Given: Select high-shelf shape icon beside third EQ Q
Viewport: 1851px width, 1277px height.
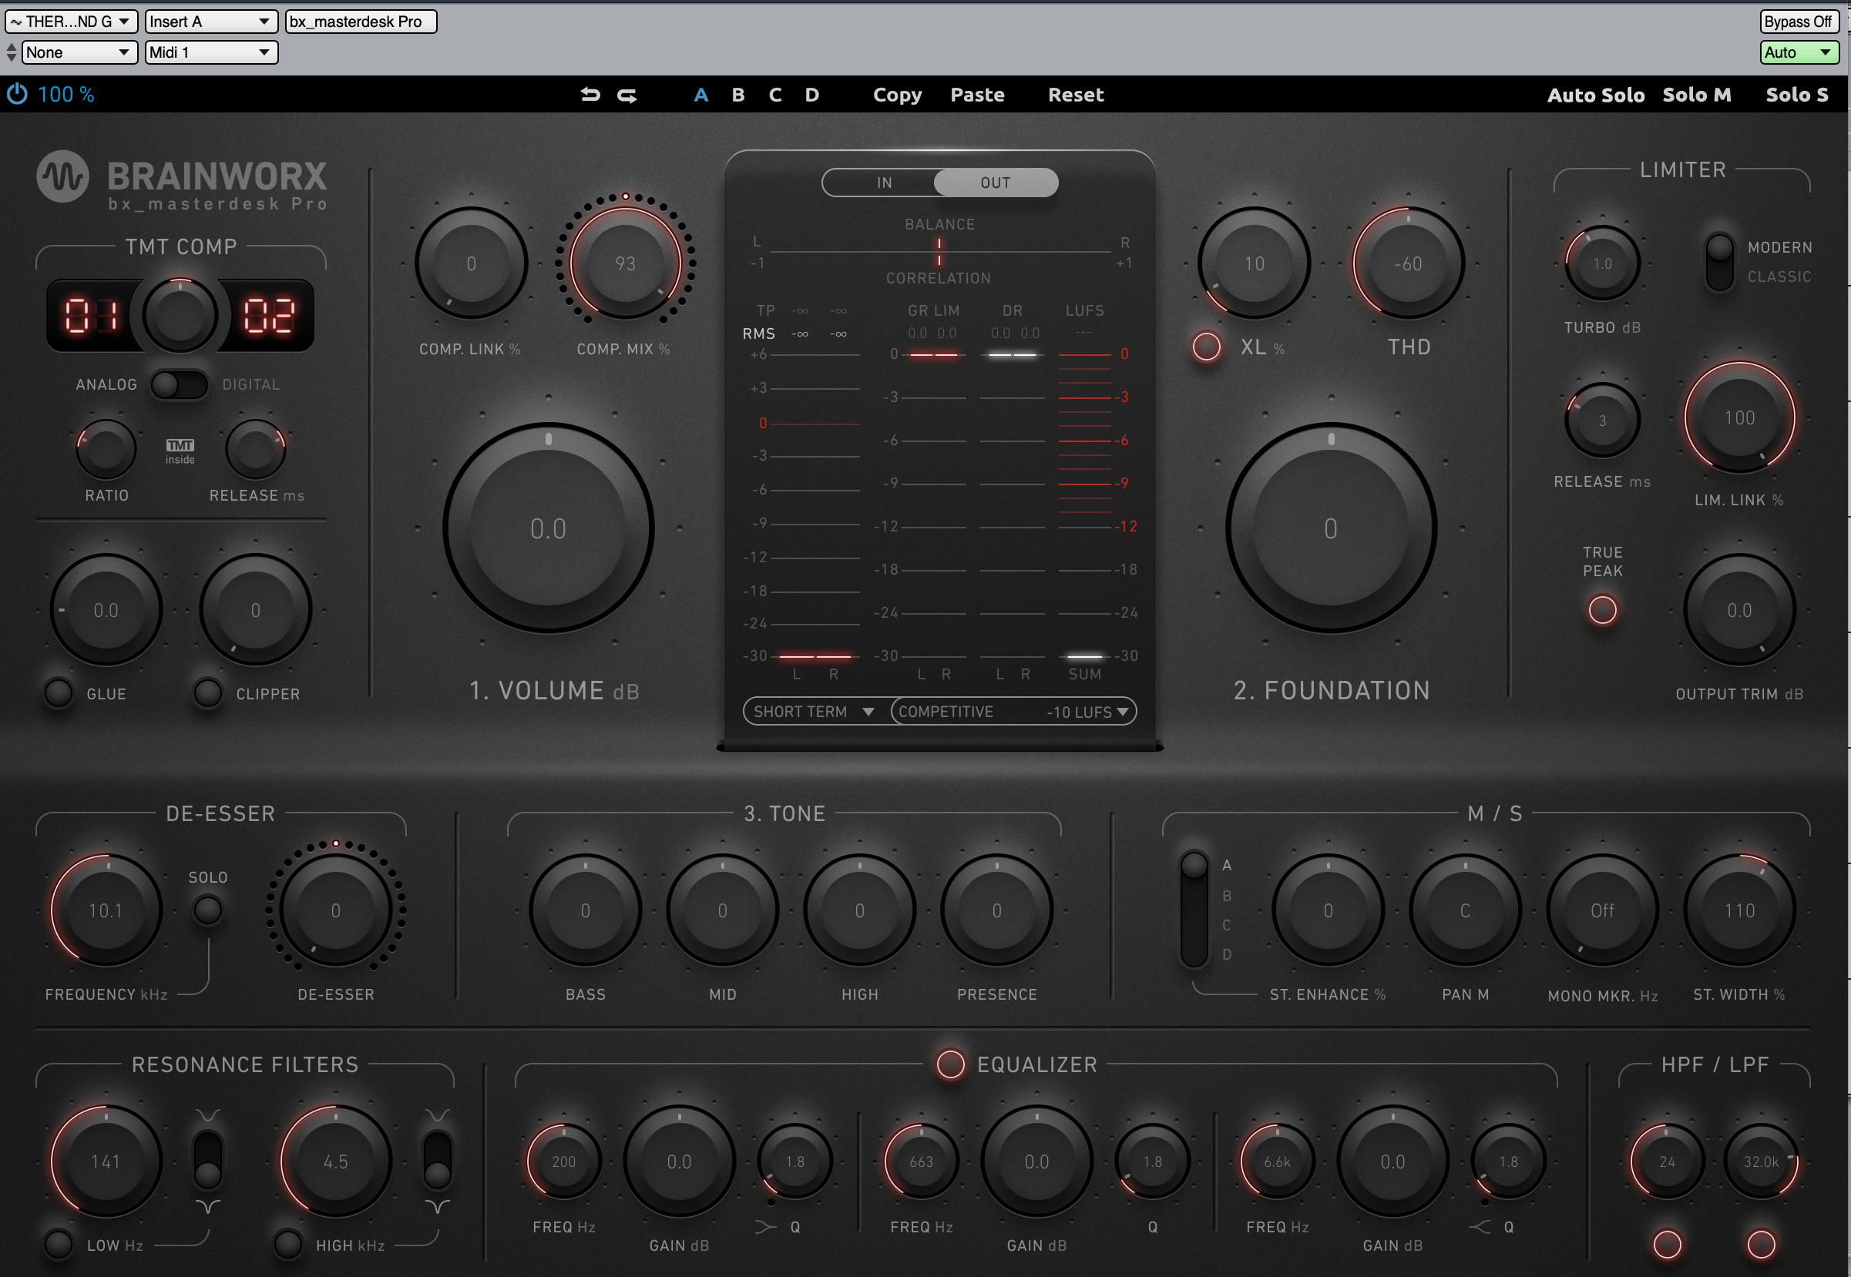Looking at the screenshot, I should pos(1480,1227).
